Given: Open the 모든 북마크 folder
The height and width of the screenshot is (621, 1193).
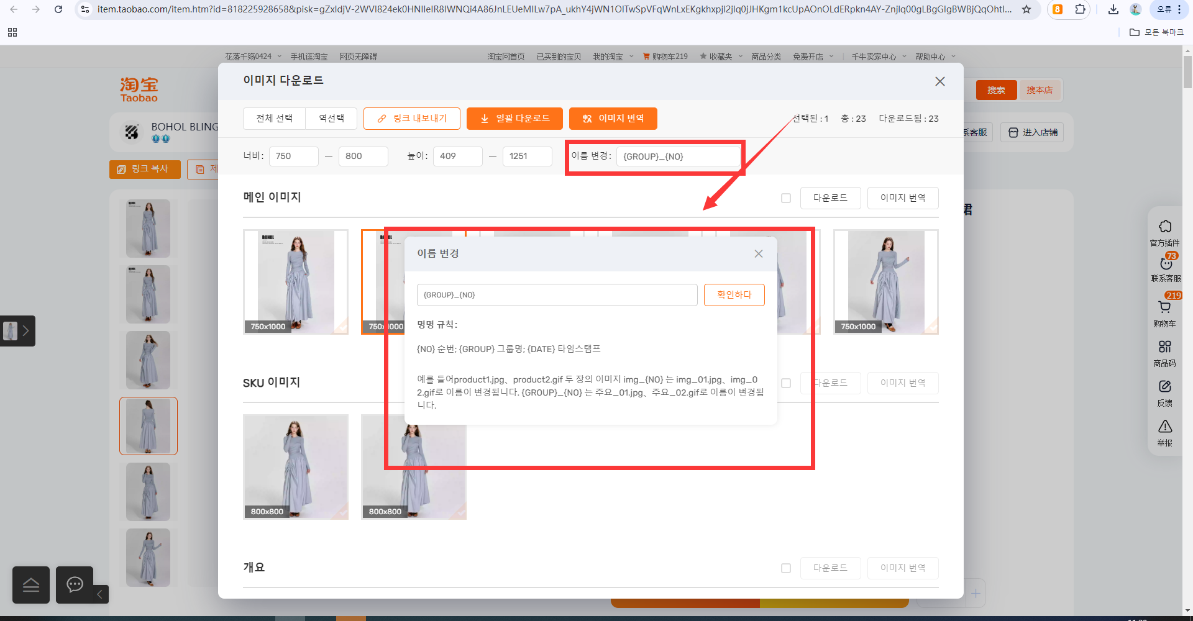Looking at the screenshot, I should (1156, 32).
